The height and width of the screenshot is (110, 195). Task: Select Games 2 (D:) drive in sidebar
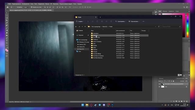pos(83,44)
